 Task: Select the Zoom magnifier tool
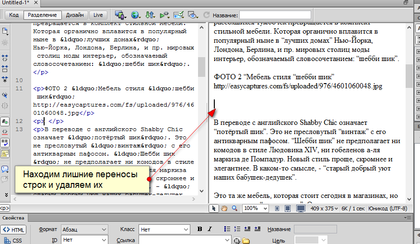233,208
